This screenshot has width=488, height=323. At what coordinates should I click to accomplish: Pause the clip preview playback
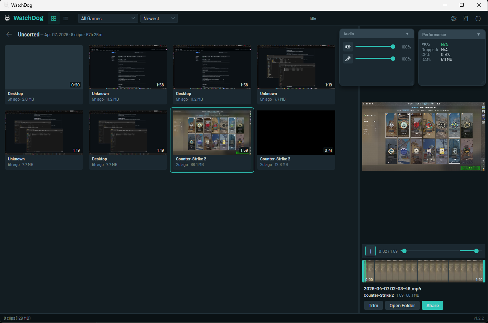pos(370,251)
